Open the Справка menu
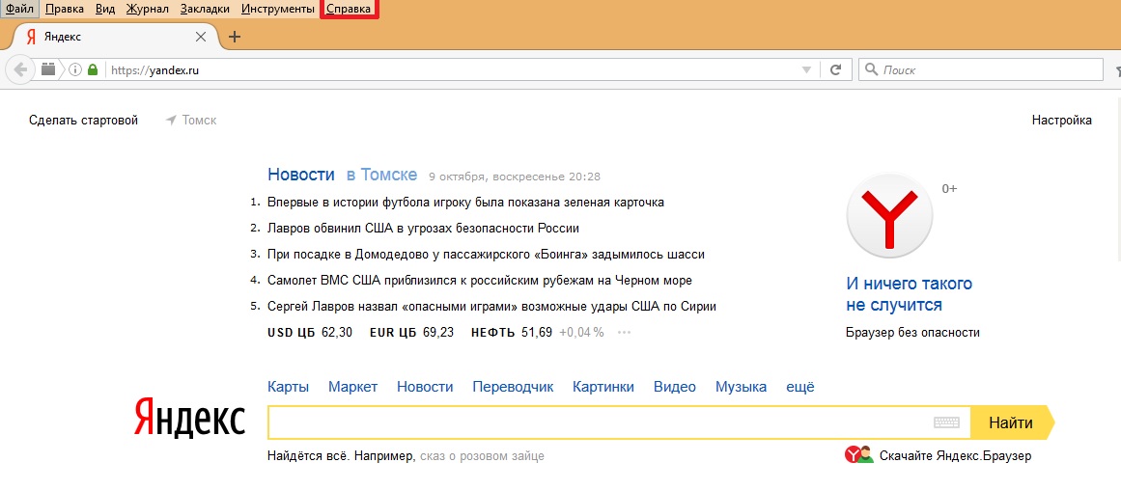This screenshot has width=1121, height=490. (x=349, y=9)
